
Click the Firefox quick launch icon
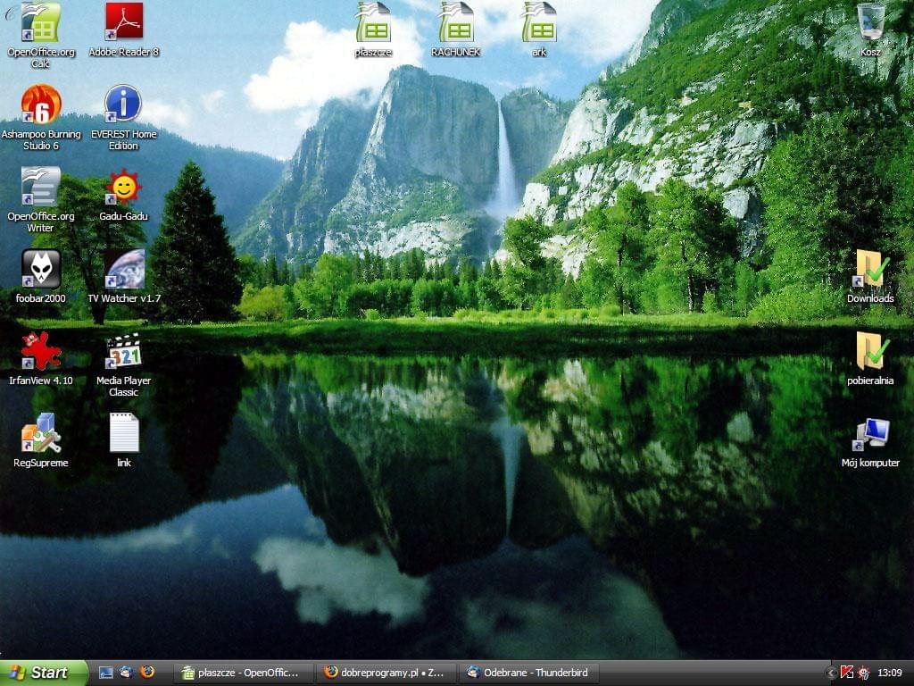[x=147, y=672]
